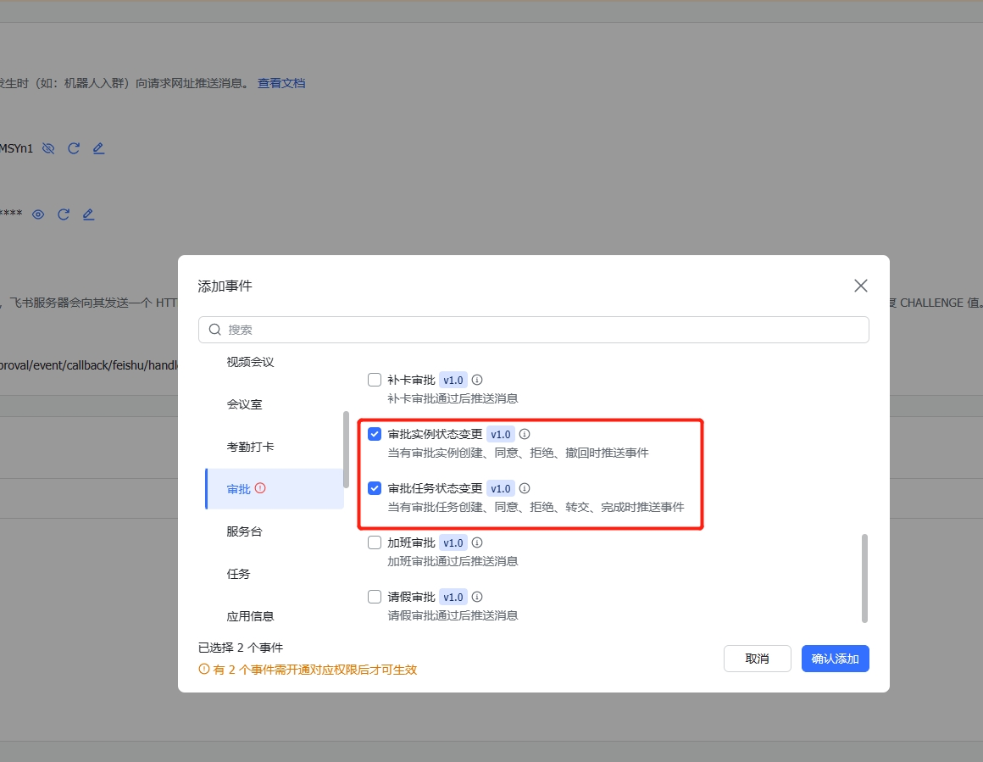Viewport: 983px width, 762px height.
Task: Click the edit pencil icon next to MSYn1
Action: point(98,148)
